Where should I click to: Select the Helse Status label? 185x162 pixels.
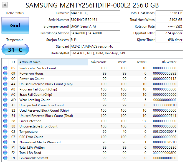click(x=15, y=13)
